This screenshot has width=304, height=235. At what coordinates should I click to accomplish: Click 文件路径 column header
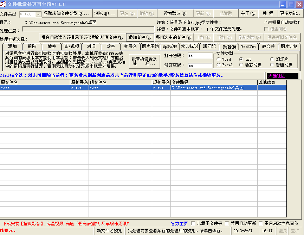(x=214, y=82)
